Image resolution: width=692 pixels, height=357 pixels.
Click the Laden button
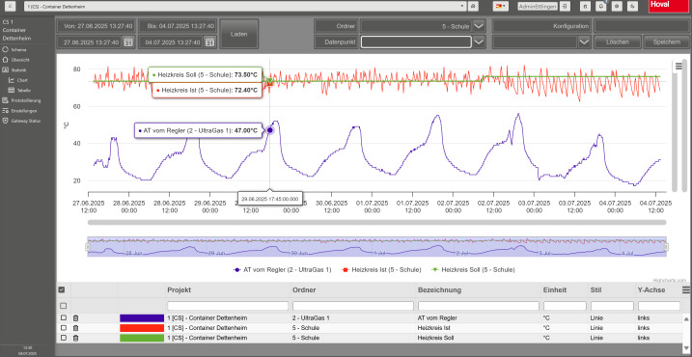coord(239,34)
